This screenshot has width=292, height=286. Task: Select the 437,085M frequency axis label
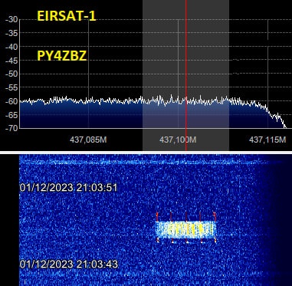(x=88, y=140)
